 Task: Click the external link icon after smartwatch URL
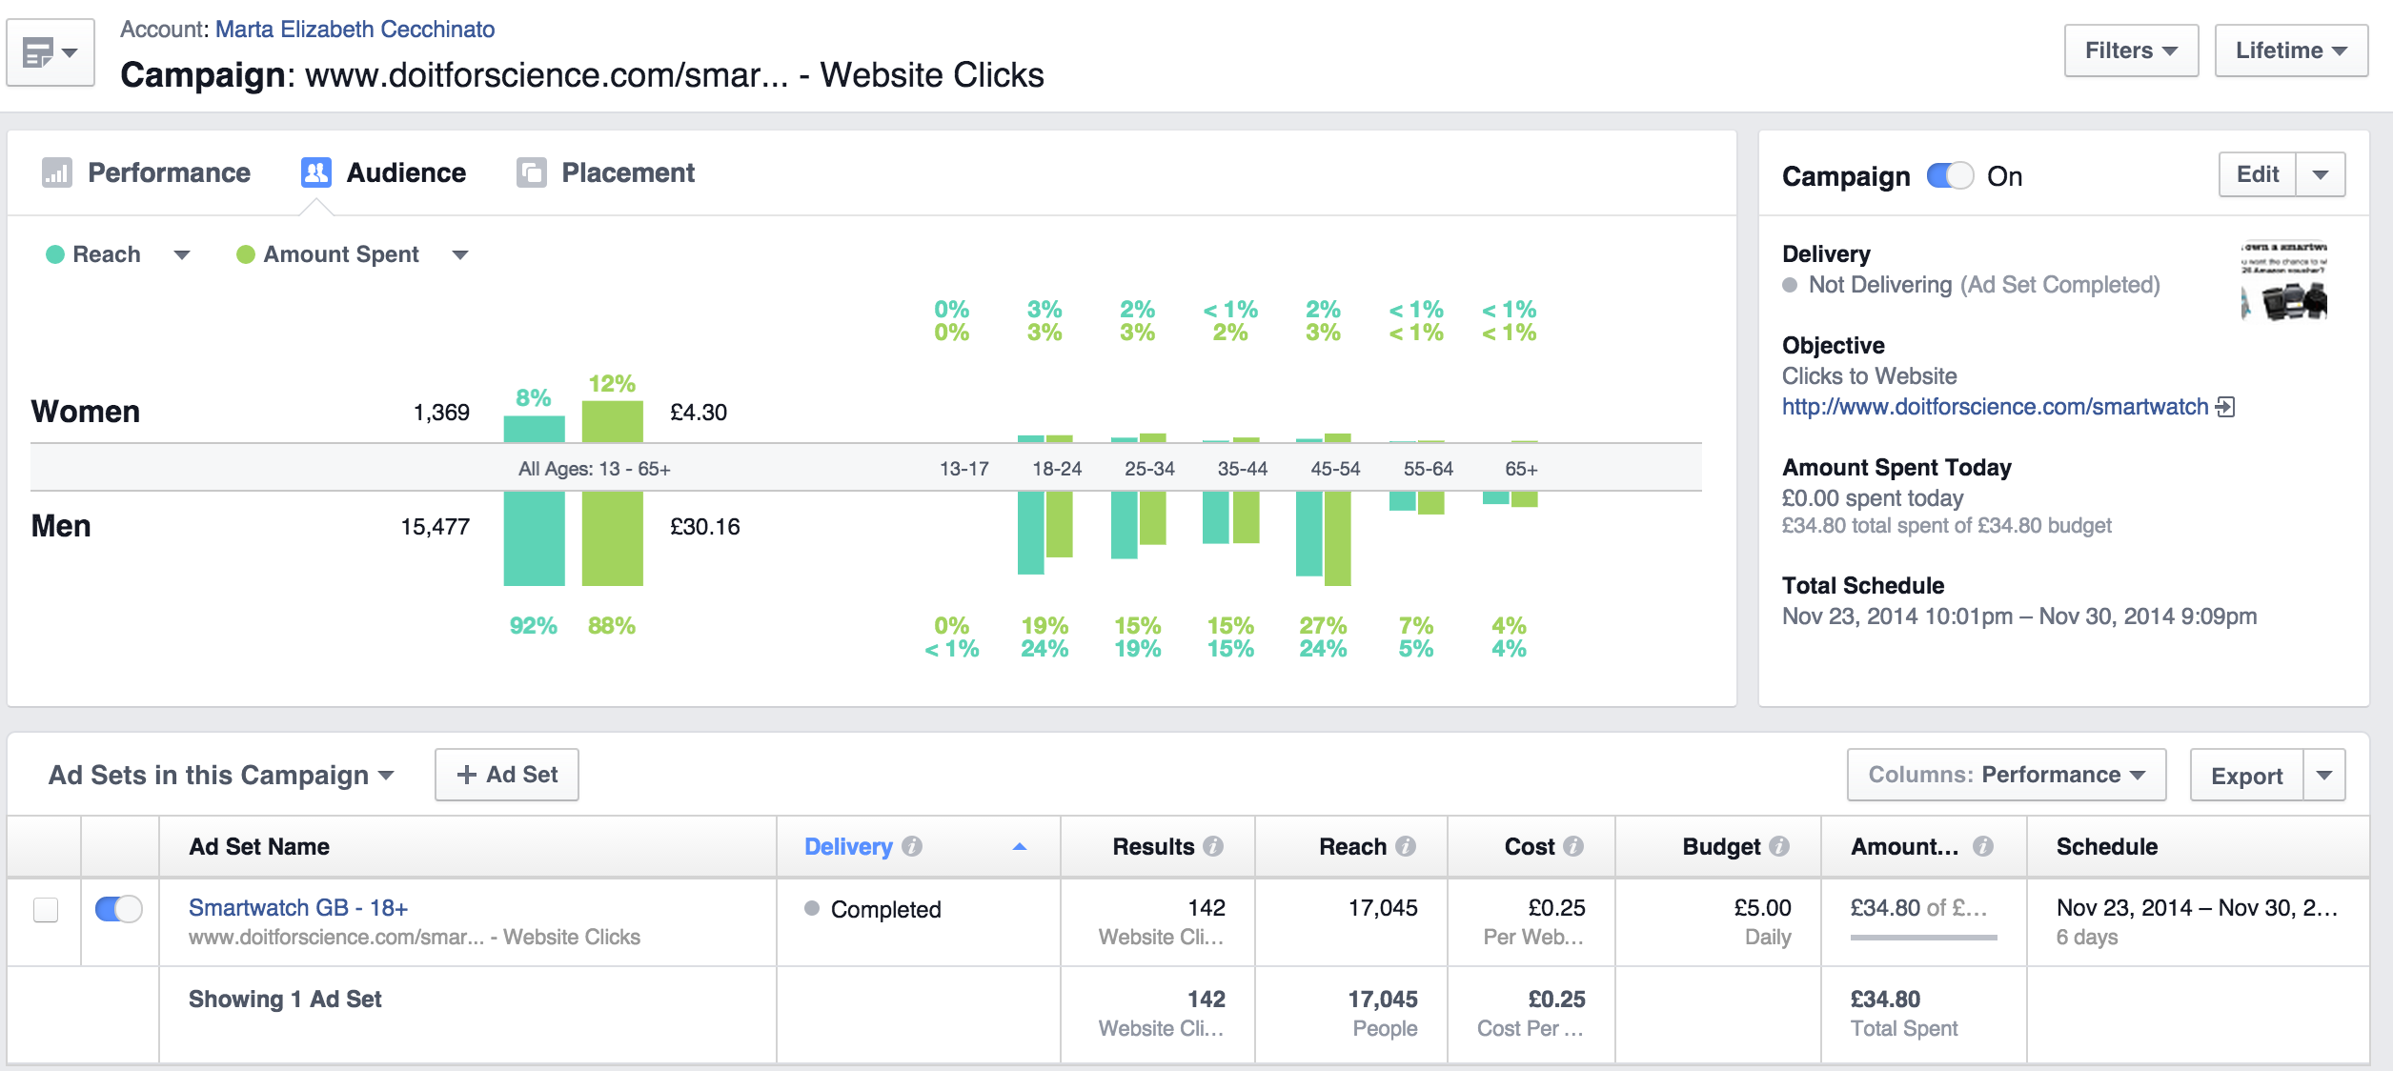[x=2225, y=407]
